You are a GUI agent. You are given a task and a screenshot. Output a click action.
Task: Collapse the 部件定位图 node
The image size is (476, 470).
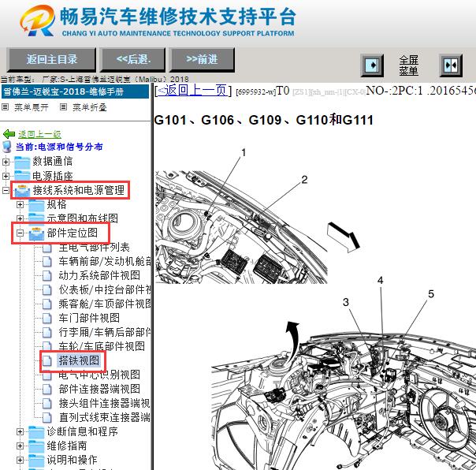point(20,233)
